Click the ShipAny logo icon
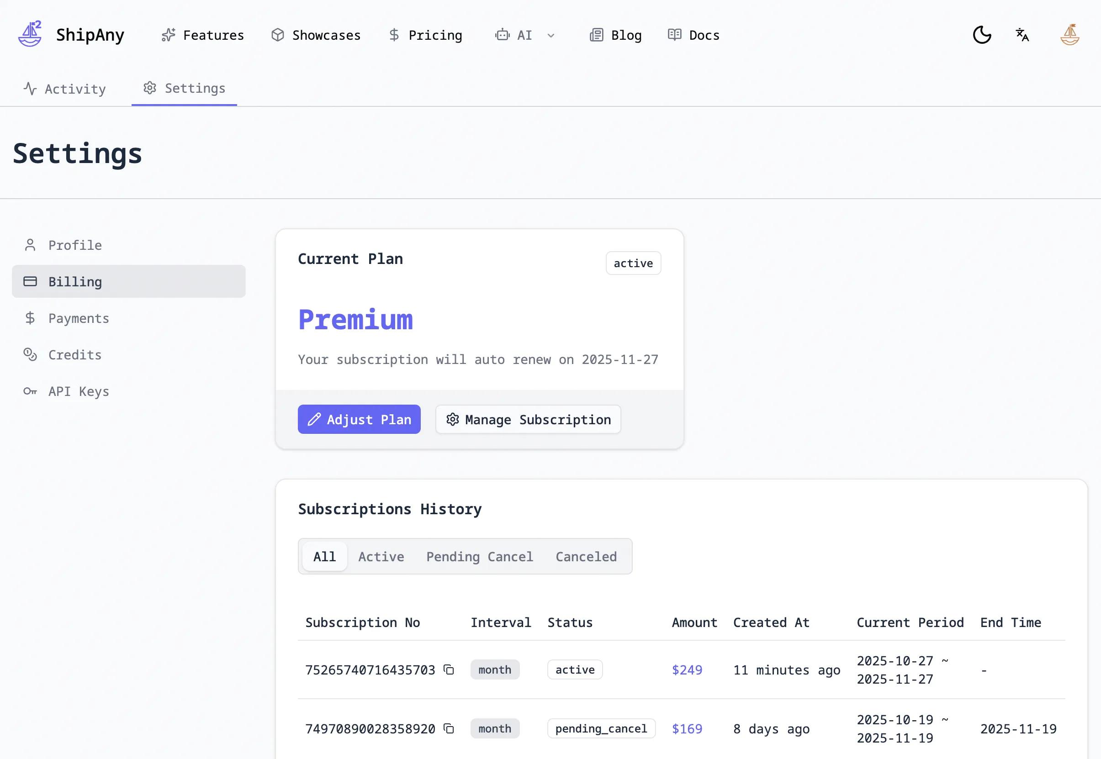This screenshot has width=1101, height=759. point(30,34)
